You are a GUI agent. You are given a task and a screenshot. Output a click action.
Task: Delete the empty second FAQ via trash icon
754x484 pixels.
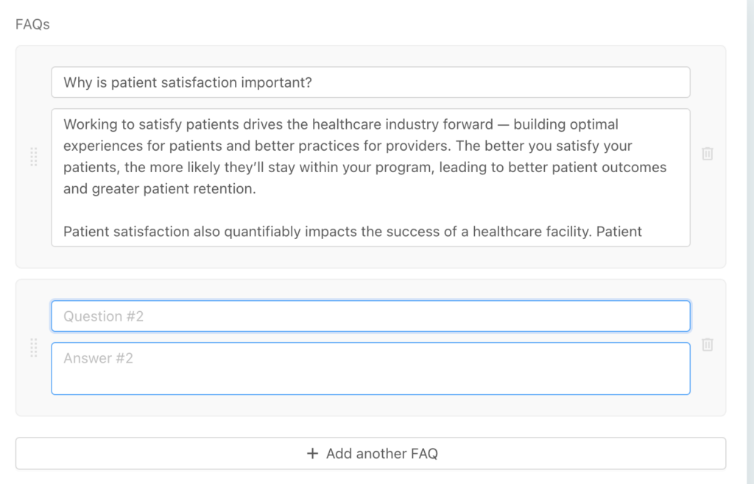[x=707, y=344]
